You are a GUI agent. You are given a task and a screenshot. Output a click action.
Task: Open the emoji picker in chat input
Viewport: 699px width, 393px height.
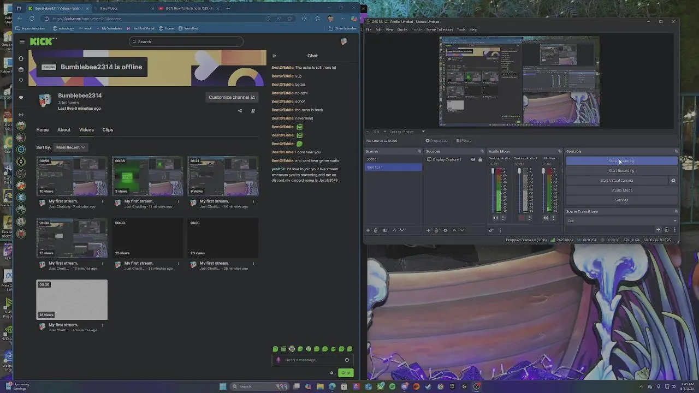pyautogui.click(x=347, y=360)
